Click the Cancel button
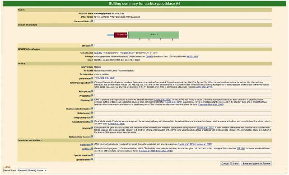This screenshot has width=289, height=175. pyautogui.click(x=225, y=164)
